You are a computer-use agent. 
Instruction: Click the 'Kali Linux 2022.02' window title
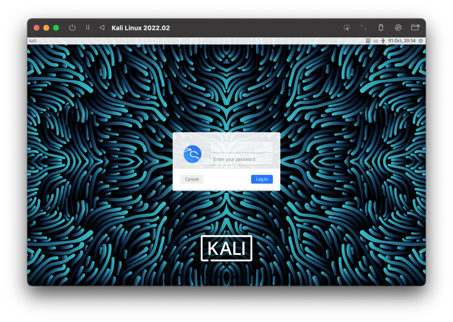141,28
